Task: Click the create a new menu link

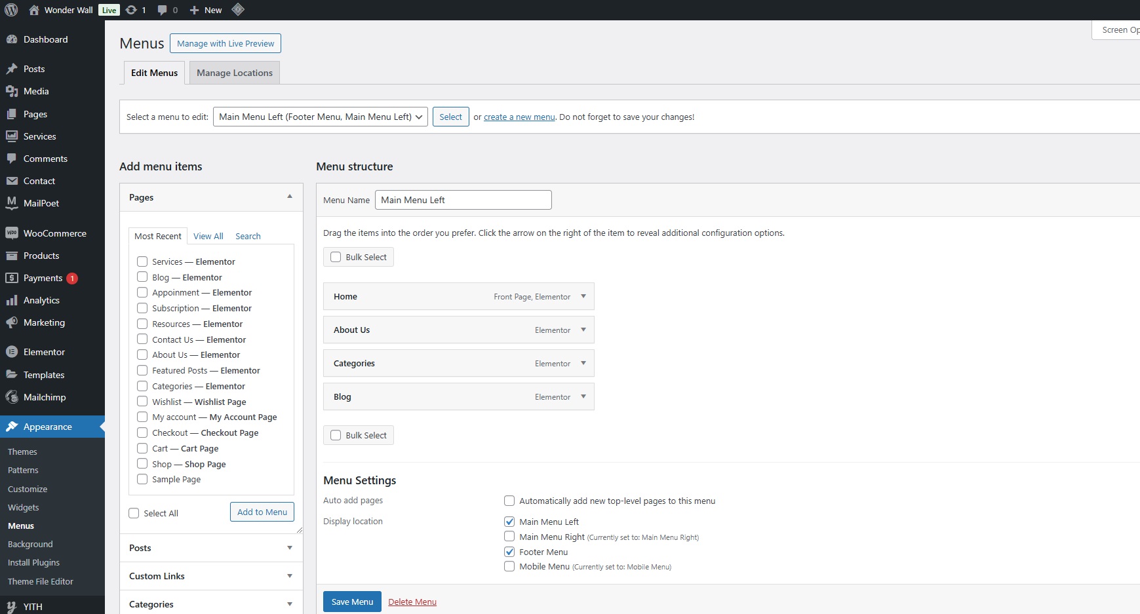Action: pyautogui.click(x=519, y=117)
